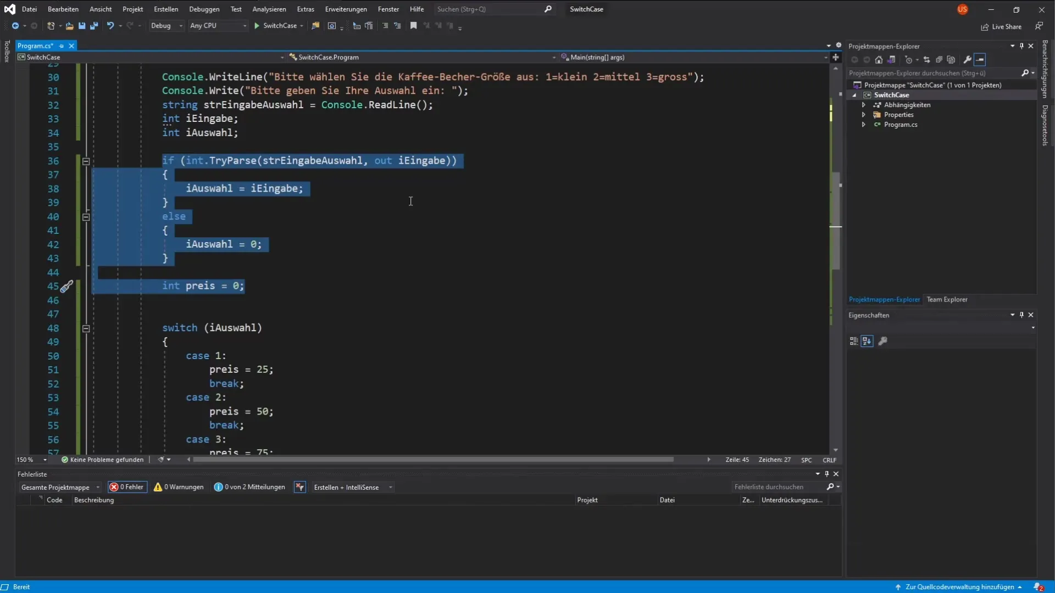This screenshot has width=1055, height=593.
Task: Sync with active document in Projektmappen-Explorer
Action: [926, 60]
